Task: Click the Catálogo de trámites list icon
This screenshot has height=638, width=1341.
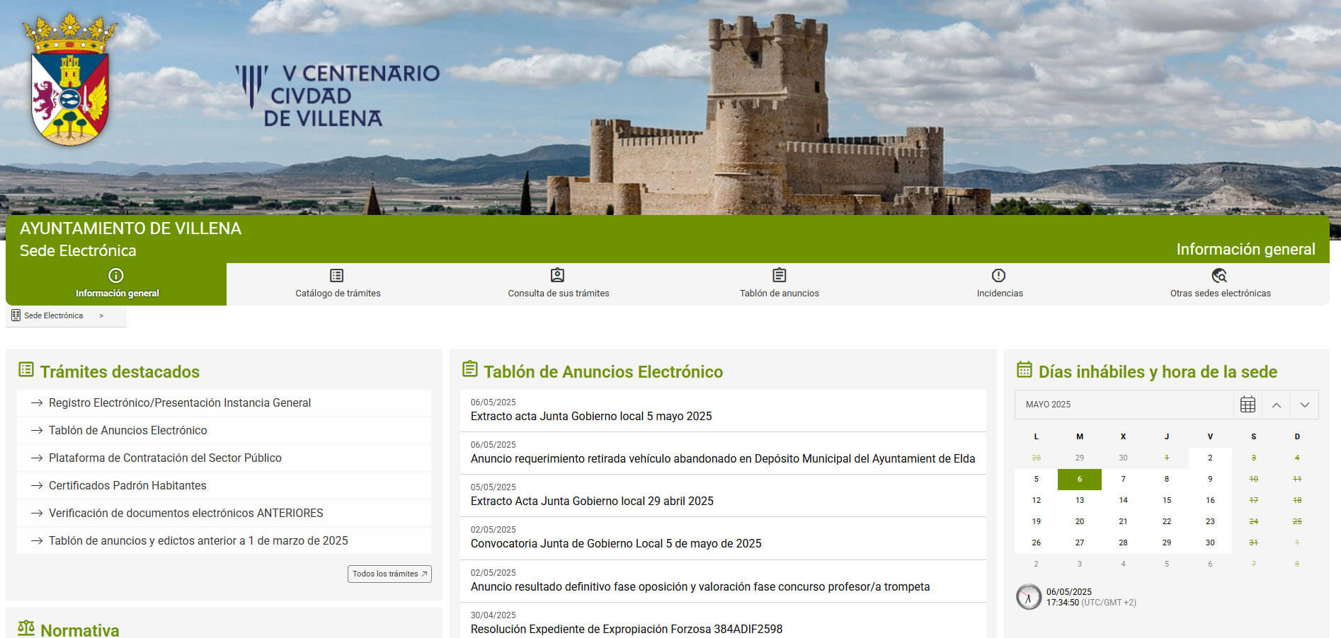Action: pos(337,275)
